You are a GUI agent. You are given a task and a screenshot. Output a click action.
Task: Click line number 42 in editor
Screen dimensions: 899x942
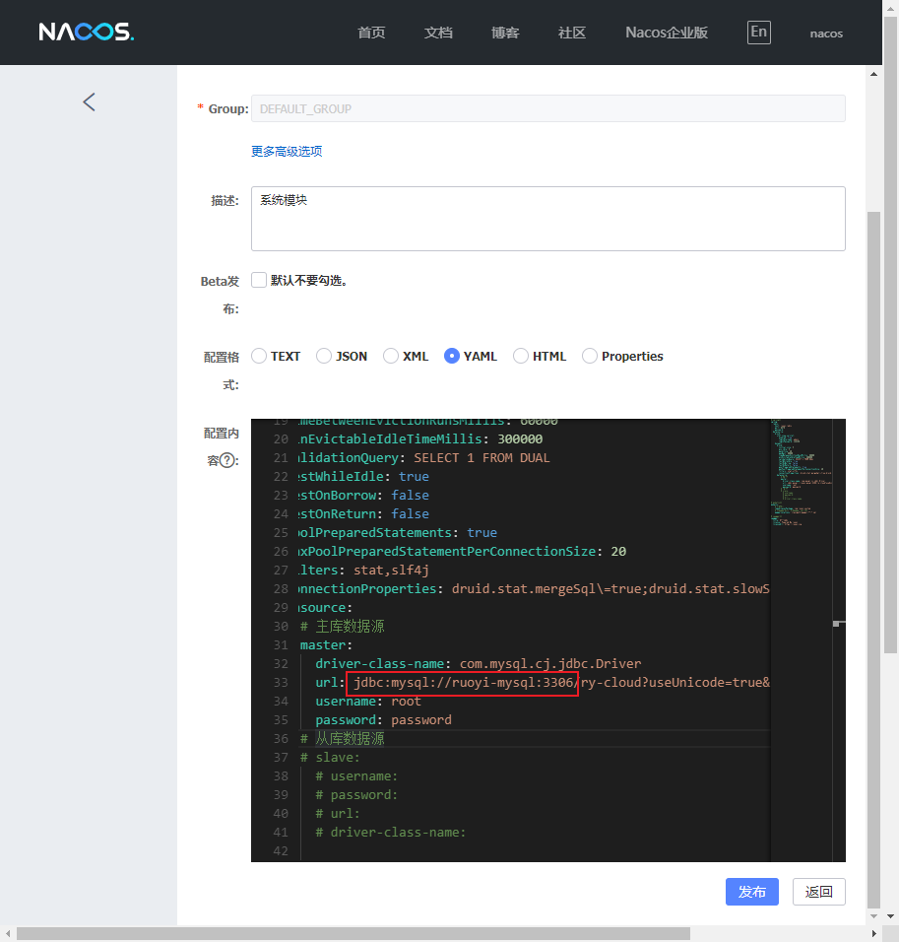pyautogui.click(x=281, y=851)
